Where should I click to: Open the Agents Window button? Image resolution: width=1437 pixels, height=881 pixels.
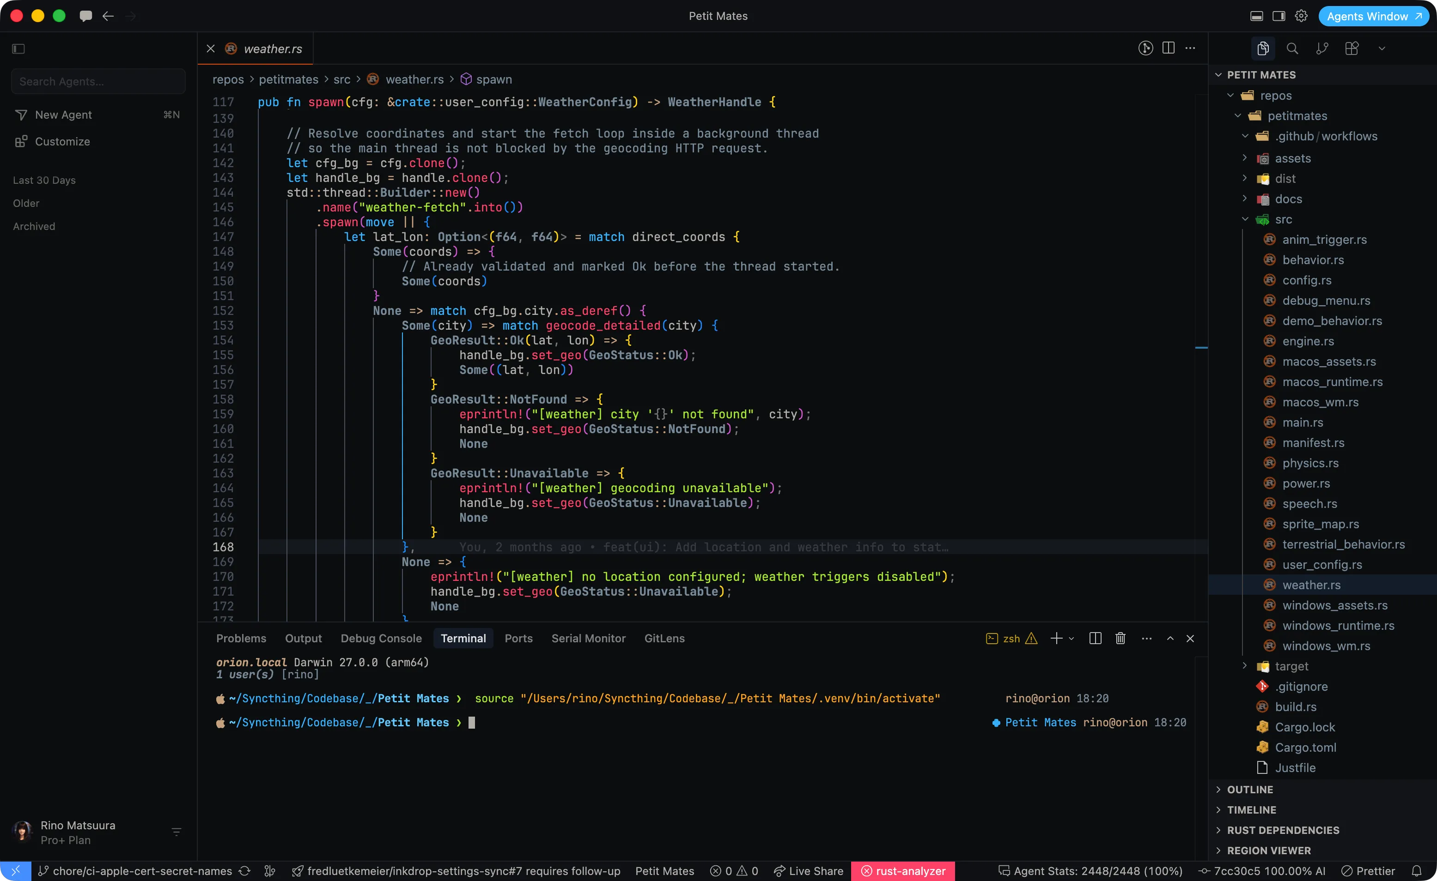click(1373, 16)
